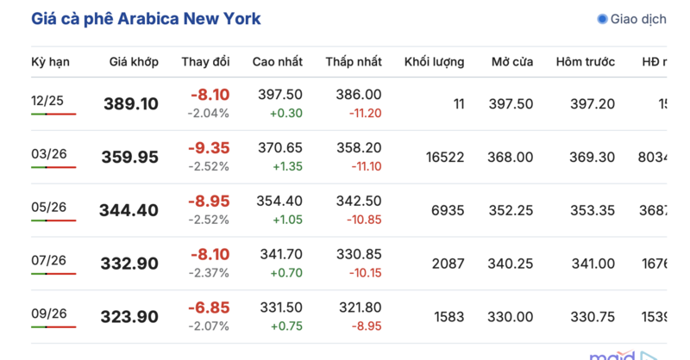Click the green-red range bar under 03/26

(53, 167)
